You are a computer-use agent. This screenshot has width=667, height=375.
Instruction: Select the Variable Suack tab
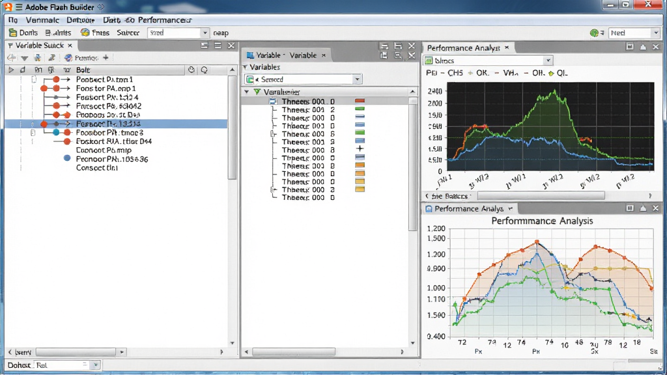(39, 46)
